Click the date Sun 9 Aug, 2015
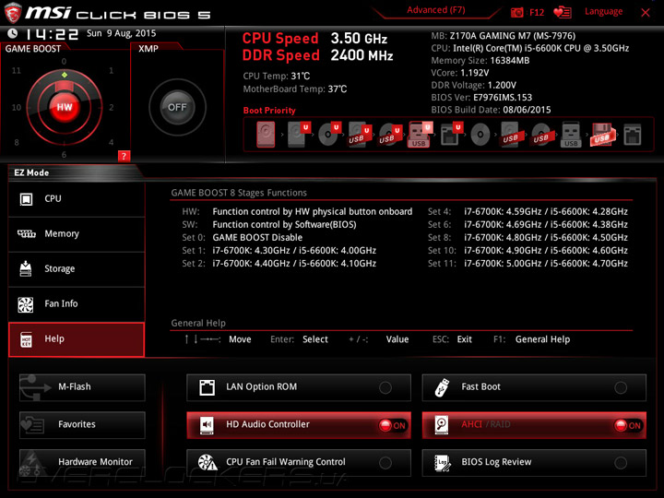The image size is (664, 498). click(121, 33)
